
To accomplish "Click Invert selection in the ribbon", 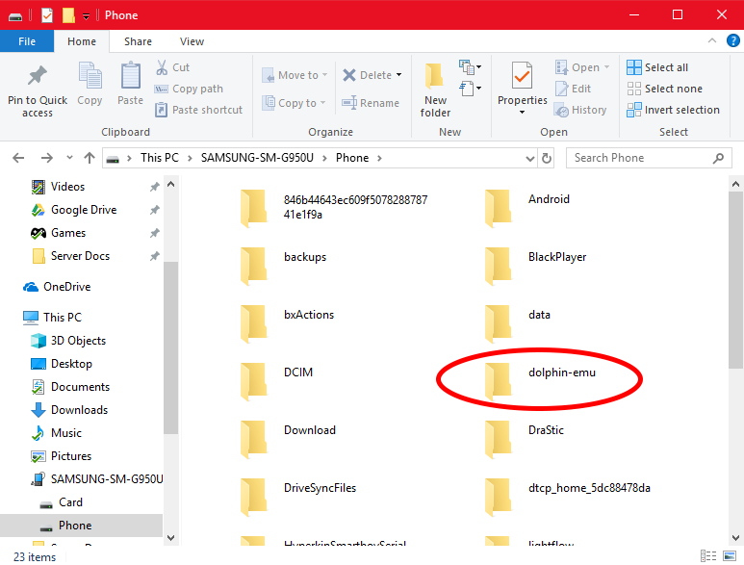I will 672,110.
